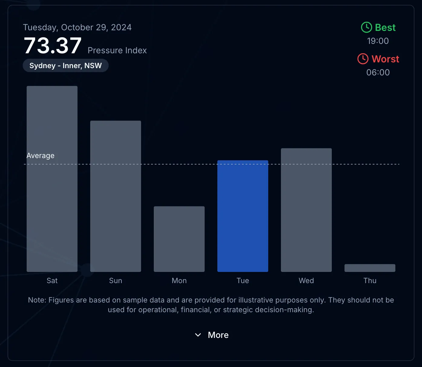Click the Wednesday bar
Image resolution: width=422 pixels, height=367 pixels.
pos(306,210)
